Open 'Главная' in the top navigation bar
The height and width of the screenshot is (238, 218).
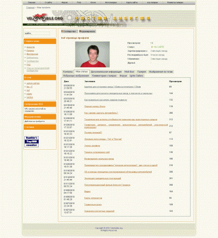coord(32,3)
